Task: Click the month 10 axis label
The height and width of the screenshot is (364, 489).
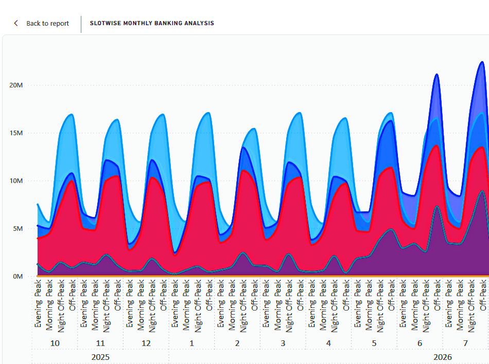Action: click(55, 343)
